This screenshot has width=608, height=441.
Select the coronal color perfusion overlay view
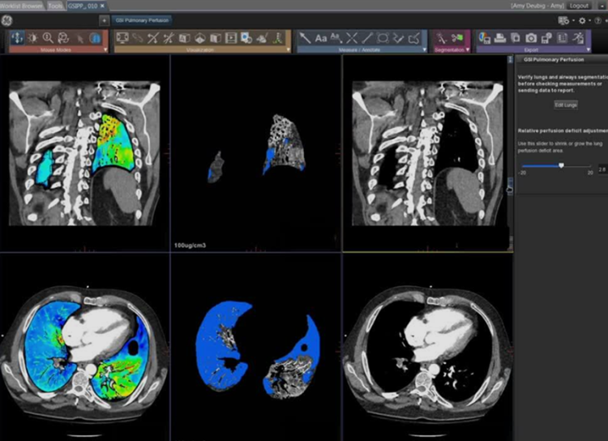84,153
